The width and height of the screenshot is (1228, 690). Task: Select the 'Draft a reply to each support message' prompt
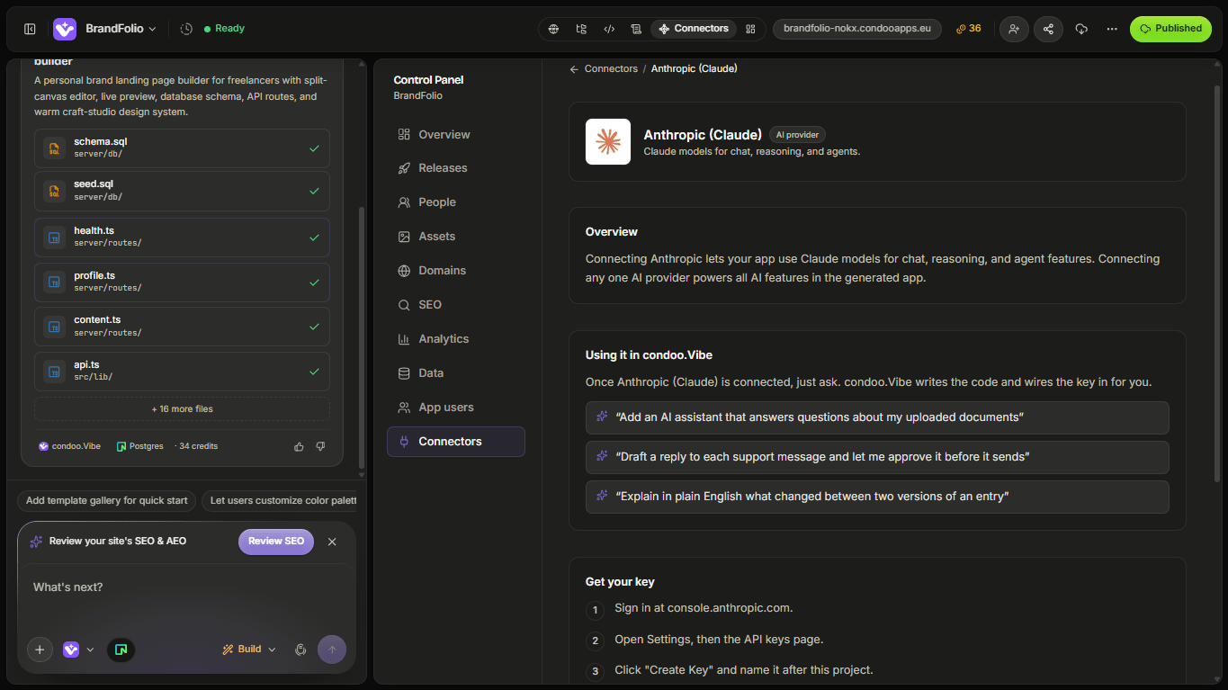877,457
